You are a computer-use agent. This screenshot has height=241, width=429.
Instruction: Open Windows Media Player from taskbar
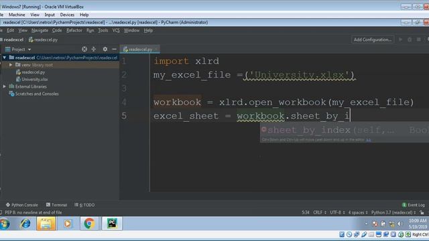pos(67,224)
